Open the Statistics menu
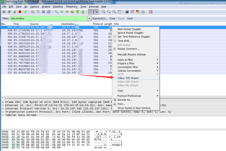This screenshot has height=151, width=226. click(x=58, y=7)
